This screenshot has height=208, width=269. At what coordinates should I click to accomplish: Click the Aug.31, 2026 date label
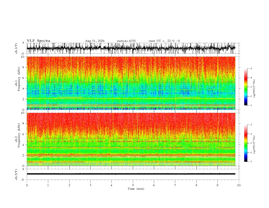(95, 41)
